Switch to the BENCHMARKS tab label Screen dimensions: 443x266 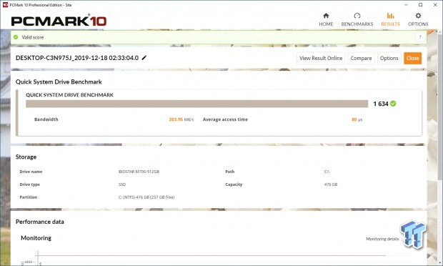357,24
